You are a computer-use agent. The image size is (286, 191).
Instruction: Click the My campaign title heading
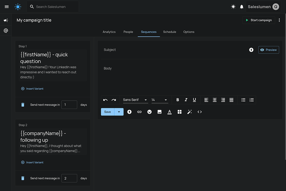pos(34,20)
